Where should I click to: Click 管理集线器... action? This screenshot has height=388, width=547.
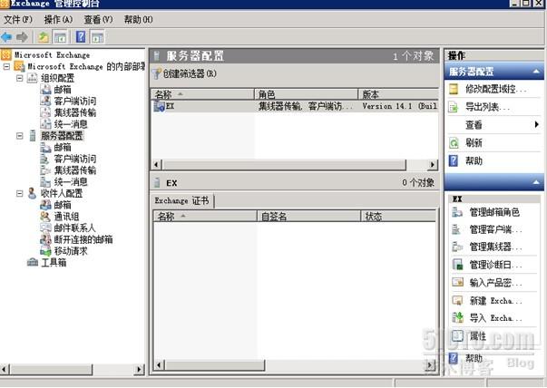[494, 247]
